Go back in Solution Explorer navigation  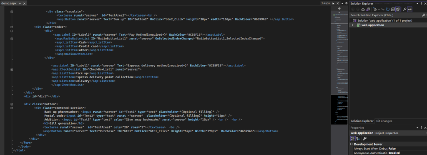click(x=353, y=9)
